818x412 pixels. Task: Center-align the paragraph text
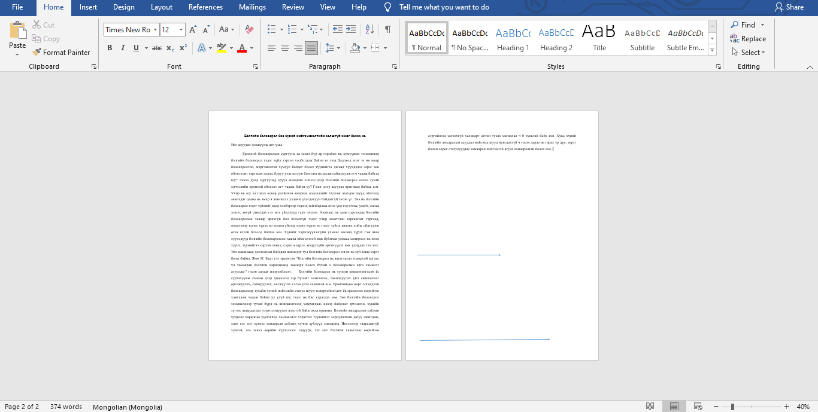[285, 48]
